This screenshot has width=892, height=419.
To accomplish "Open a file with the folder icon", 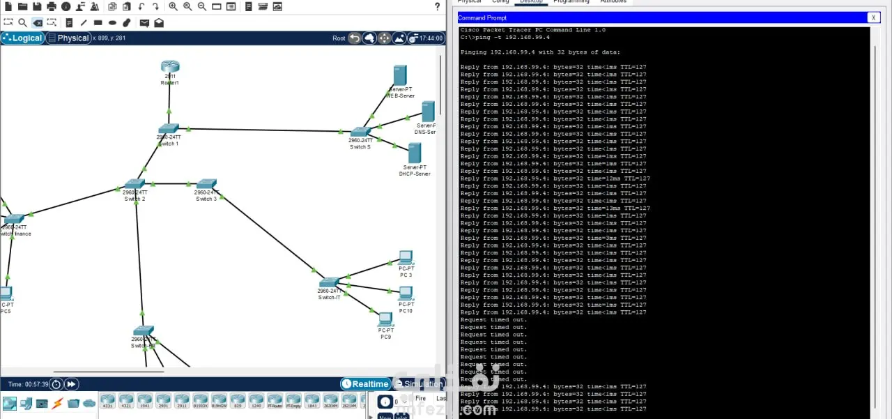I will [22, 6].
